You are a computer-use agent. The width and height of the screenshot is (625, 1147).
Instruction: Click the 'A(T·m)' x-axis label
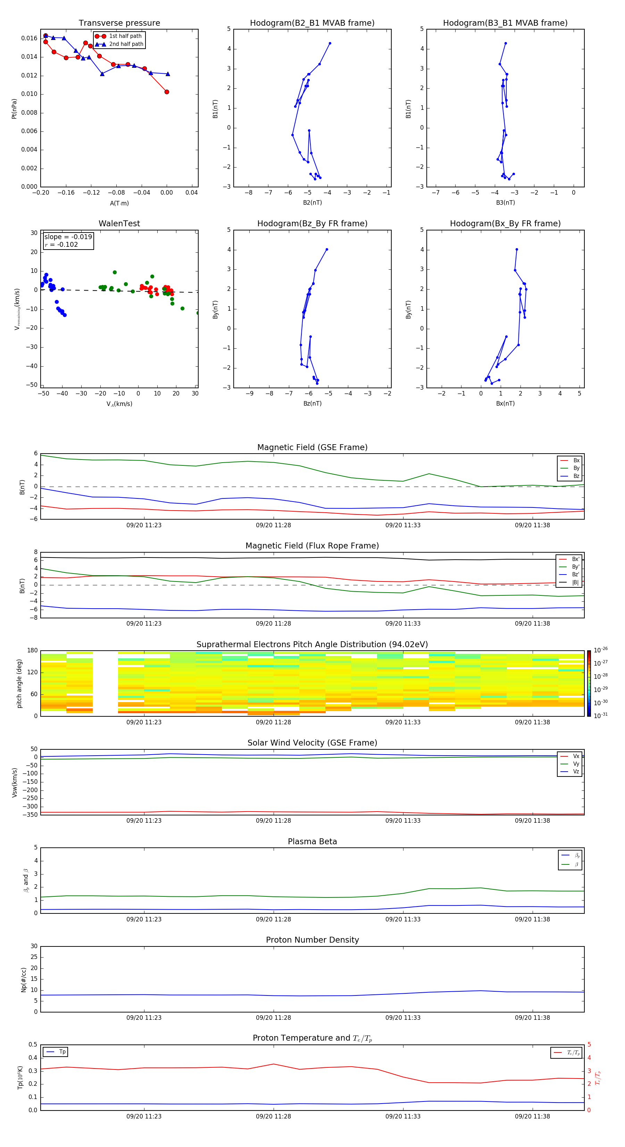[x=119, y=203]
